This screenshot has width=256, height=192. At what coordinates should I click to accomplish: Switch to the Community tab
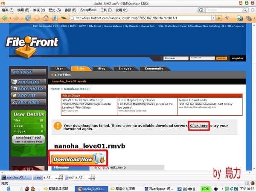[x=154, y=69]
